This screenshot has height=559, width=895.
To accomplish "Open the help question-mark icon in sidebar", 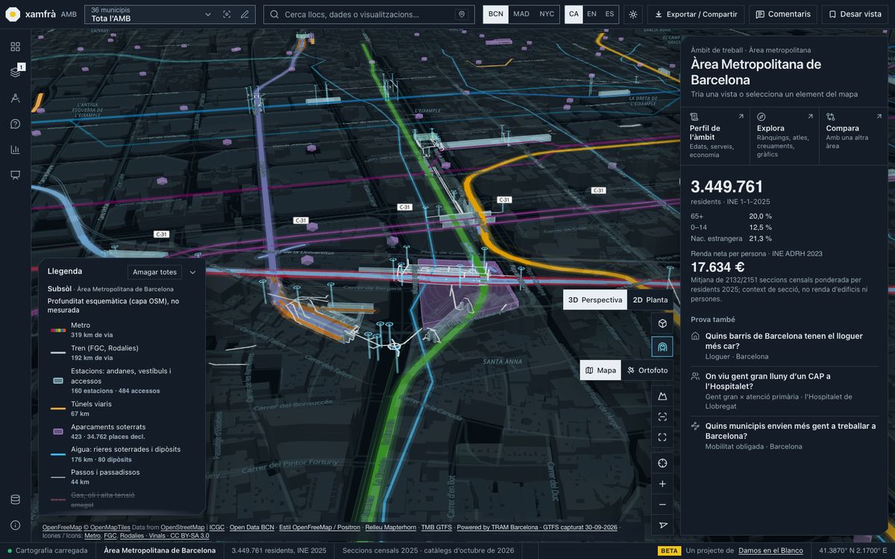I will tap(15, 124).
